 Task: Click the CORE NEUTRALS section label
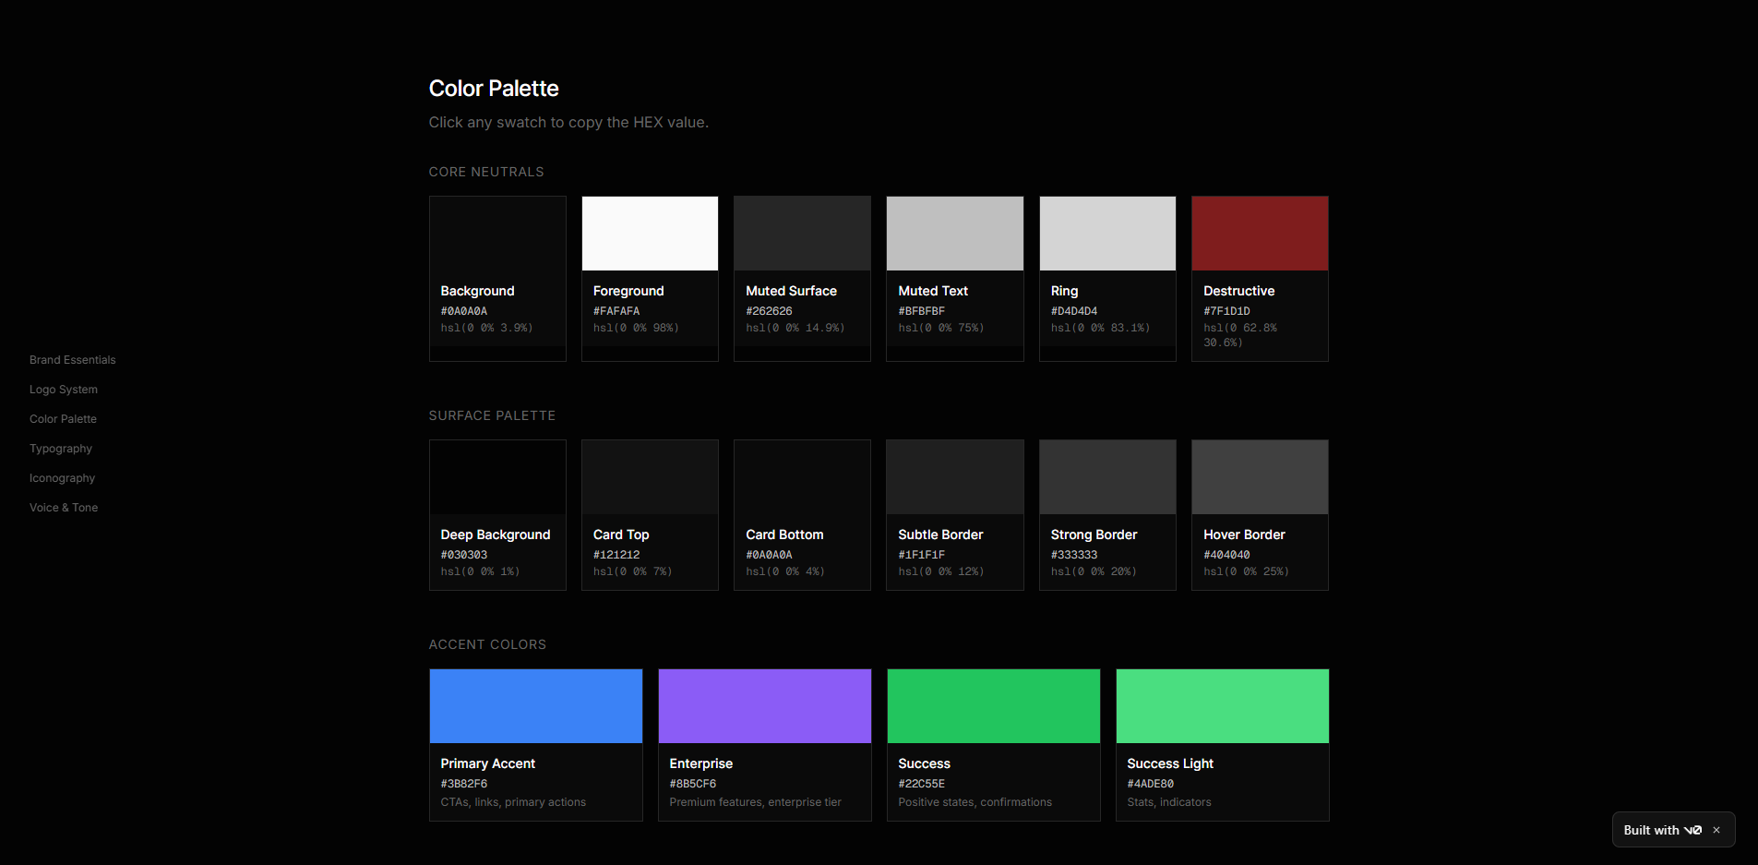[486, 172]
